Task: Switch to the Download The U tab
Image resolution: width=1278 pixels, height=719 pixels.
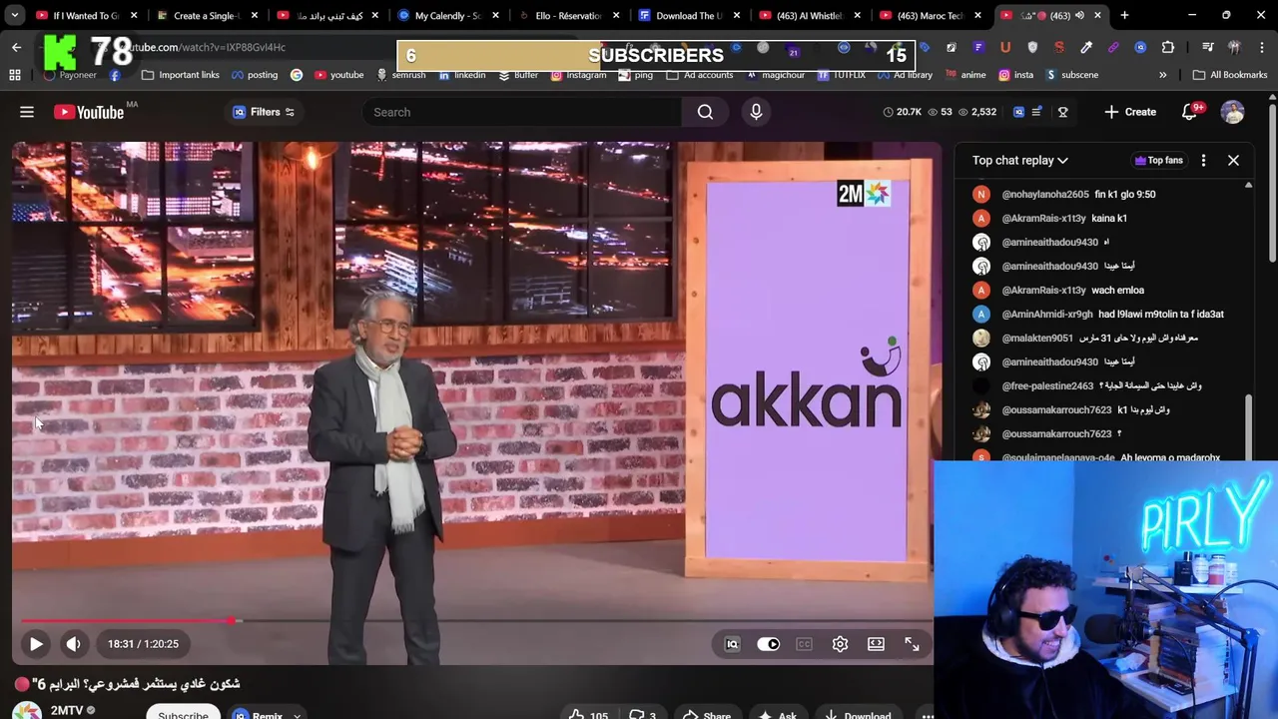Action: [689, 15]
